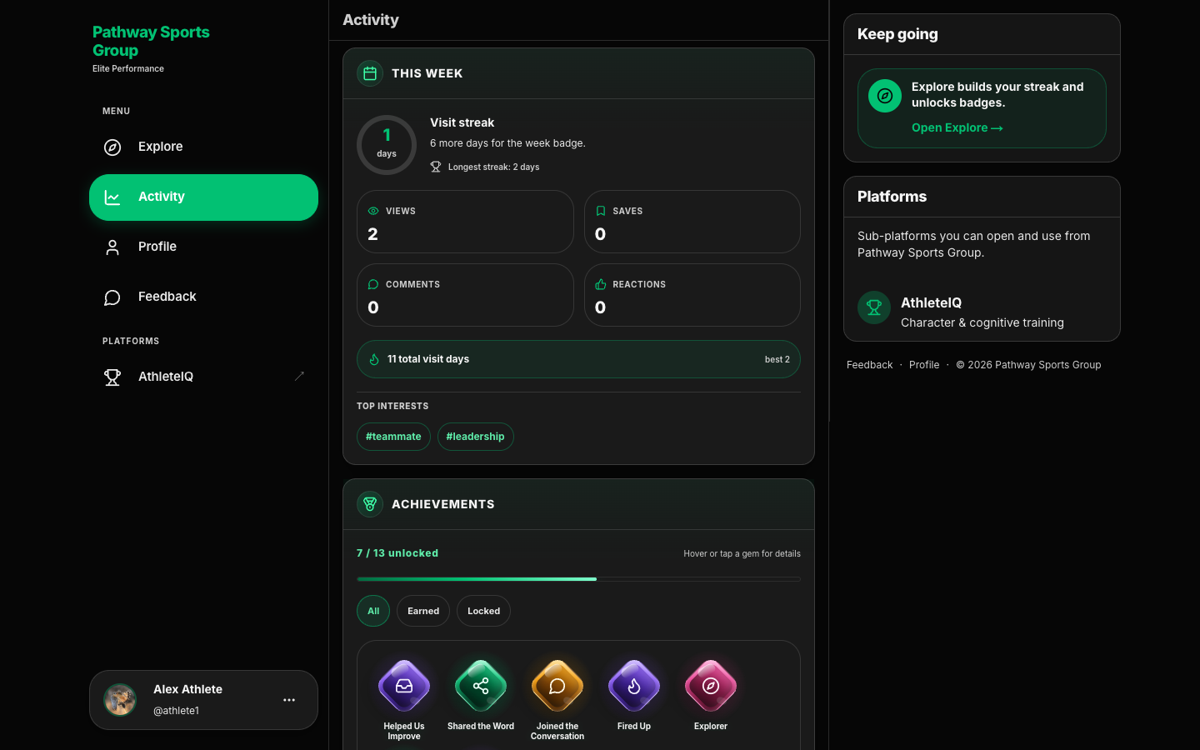Click the 11 total visit days bar
This screenshot has width=1200, height=750.
(x=578, y=359)
